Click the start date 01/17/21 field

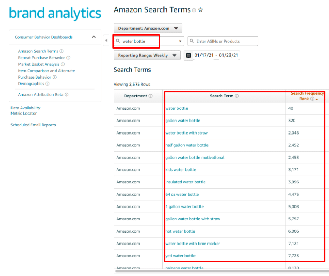tap(203, 55)
